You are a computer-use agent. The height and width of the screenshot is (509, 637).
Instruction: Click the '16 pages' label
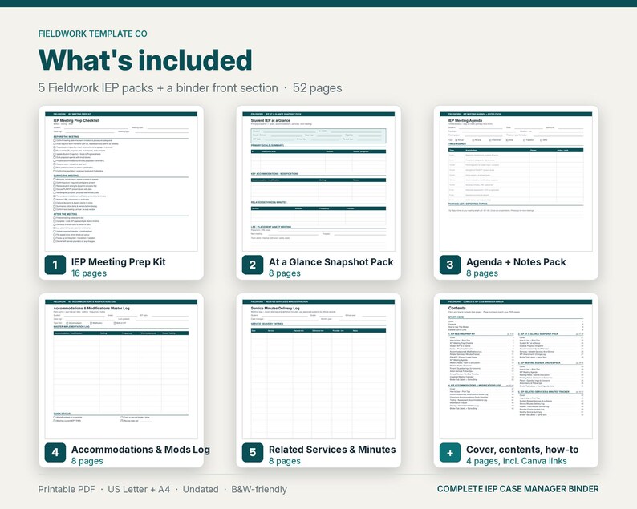89,273
